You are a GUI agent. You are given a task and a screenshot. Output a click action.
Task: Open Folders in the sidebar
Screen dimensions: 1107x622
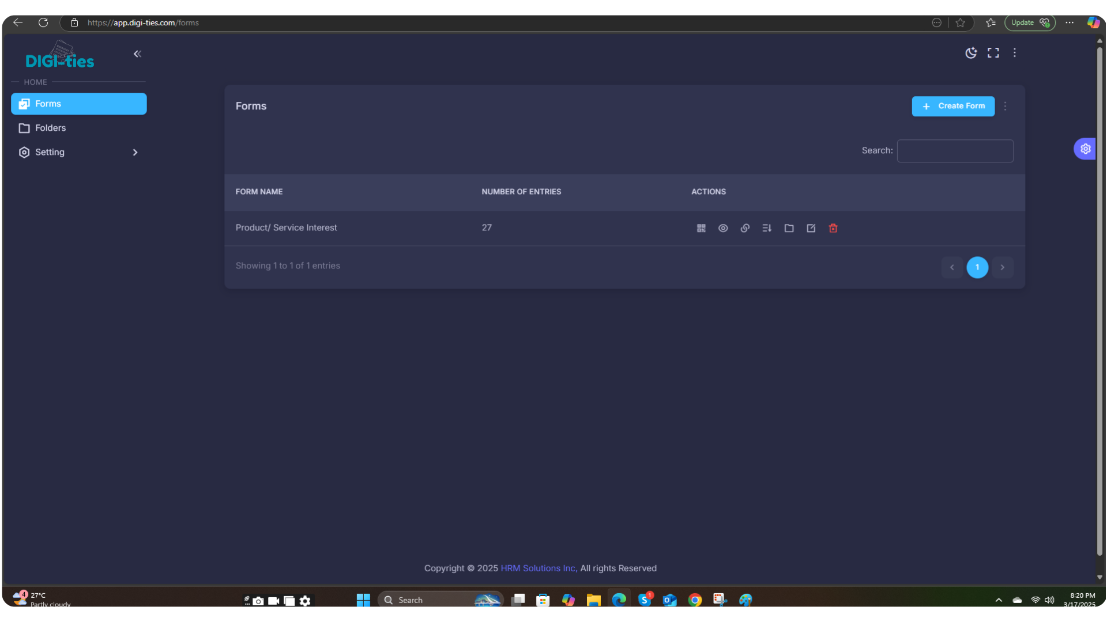[51, 128]
